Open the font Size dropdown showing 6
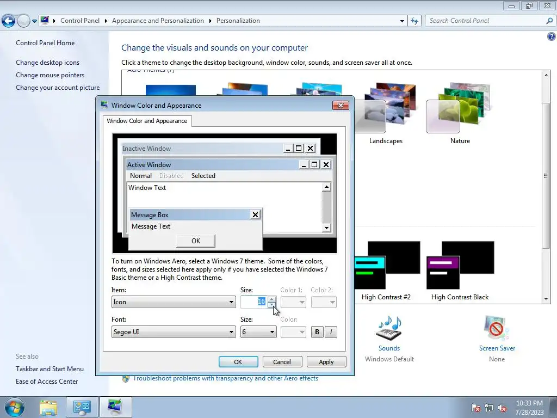This screenshot has height=418, width=557. coord(258,332)
